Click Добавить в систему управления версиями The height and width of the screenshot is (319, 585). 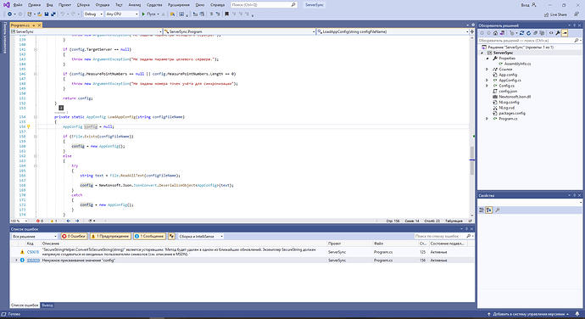[528, 314]
